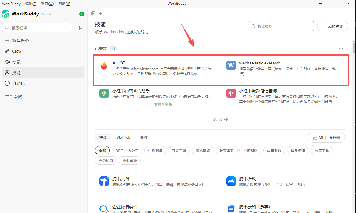Open the 腾讯文档 skill title
The height and width of the screenshot is (213, 356).
121,179
